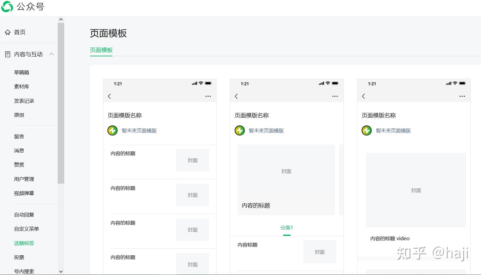The height and width of the screenshot is (275, 481).
Task: Click back arrow in the first template preview
Action: tap(109, 96)
